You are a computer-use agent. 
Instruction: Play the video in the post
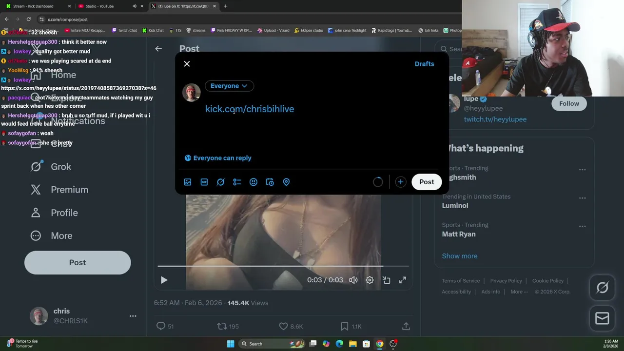pyautogui.click(x=164, y=280)
